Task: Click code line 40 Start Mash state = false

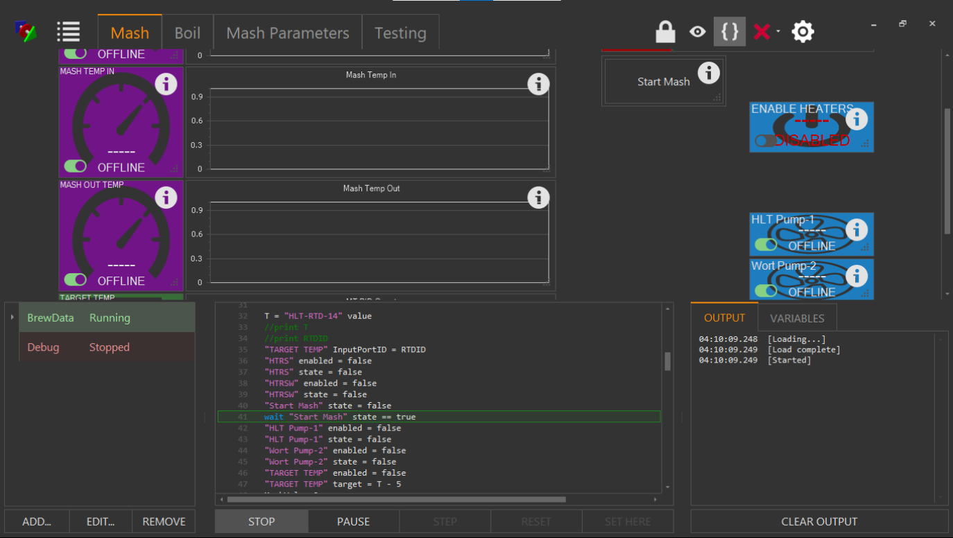Action: 327,406
